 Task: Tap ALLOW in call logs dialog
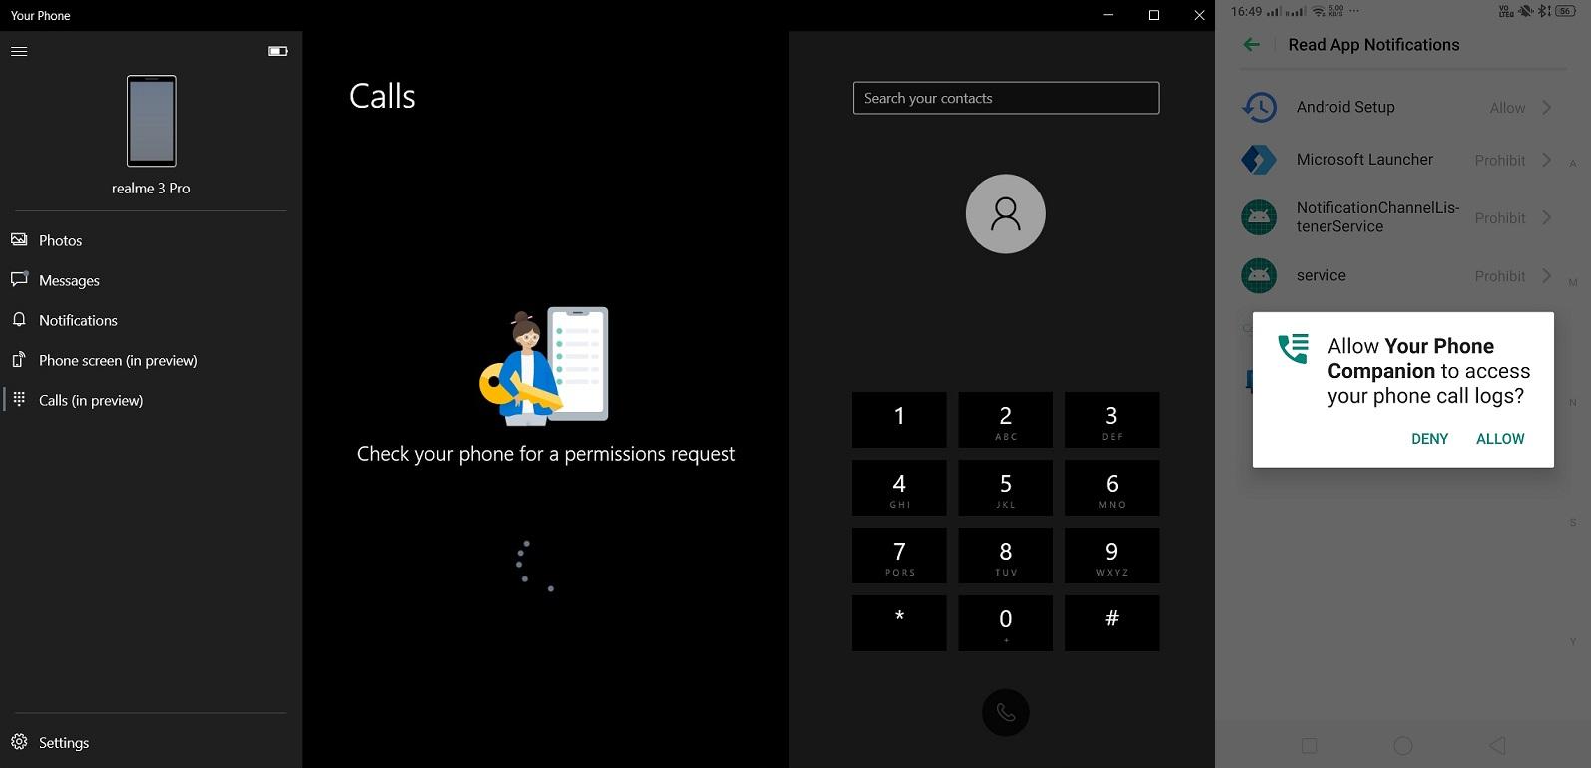click(1500, 439)
